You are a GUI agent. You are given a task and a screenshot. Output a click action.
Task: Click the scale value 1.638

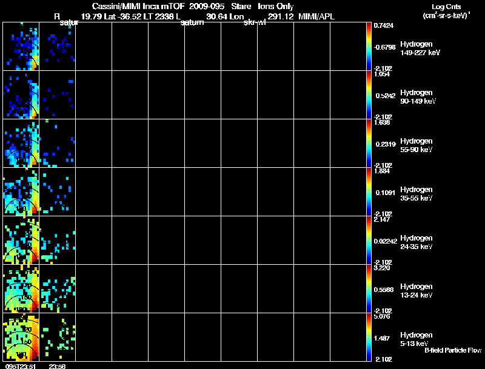click(x=382, y=122)
